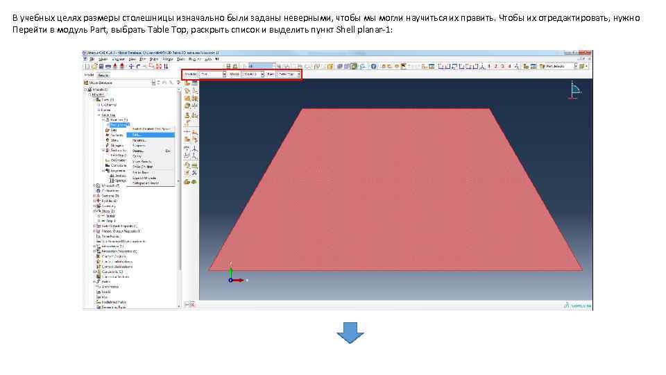Select the Calibrations item in tree
Viewport: 666px width, 375px height.
110,190
